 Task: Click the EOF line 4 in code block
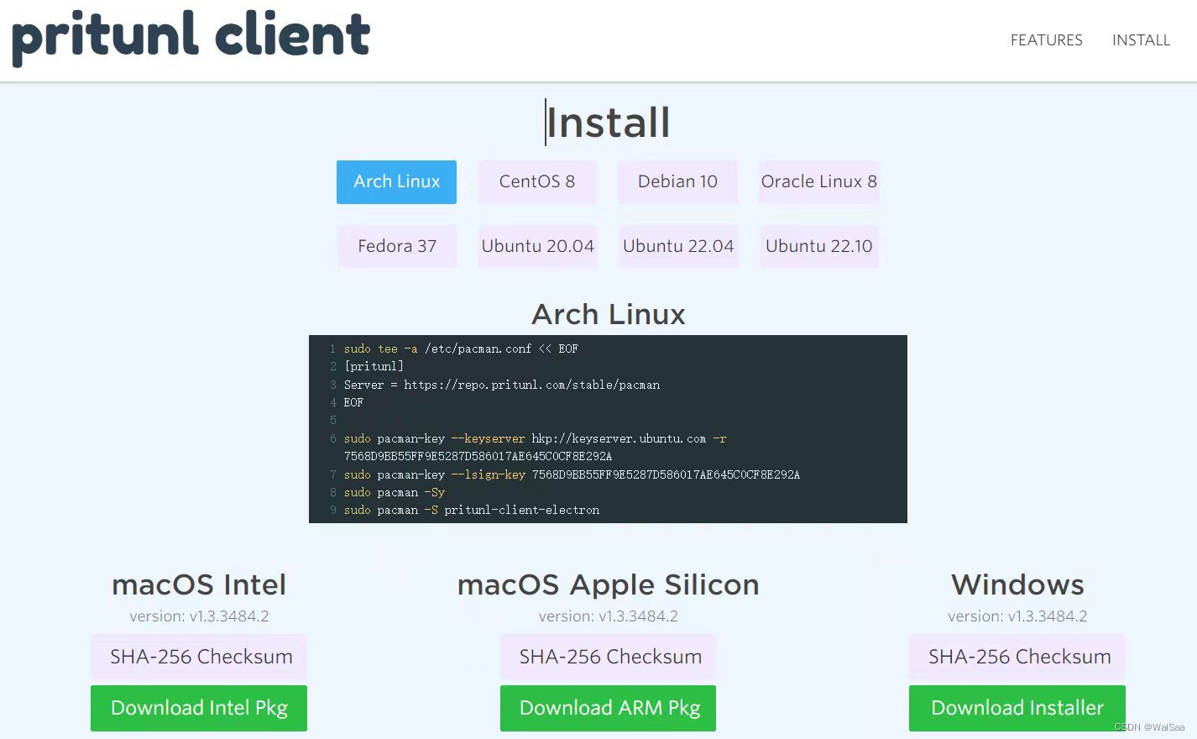pyautogui.click(x=353, y=402)
